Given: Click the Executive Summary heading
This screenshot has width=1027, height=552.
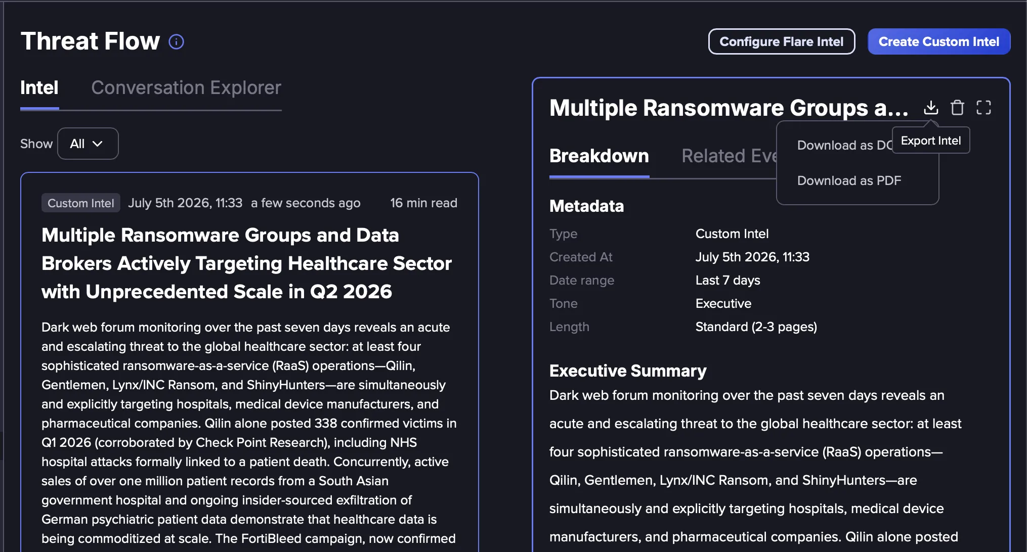Looking at the screenshot, I should coord(628,371).
